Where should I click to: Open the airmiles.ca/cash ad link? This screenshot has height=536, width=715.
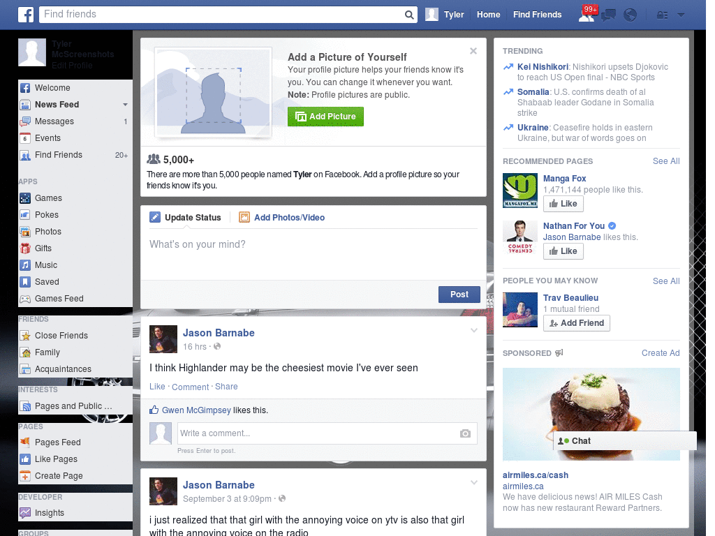click(536, 475)
